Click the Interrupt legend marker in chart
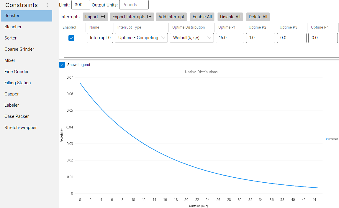Screen dimensions: 339x208 [327, 139]
